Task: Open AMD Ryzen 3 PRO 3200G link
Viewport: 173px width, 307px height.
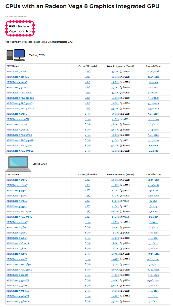Action: [19, 104]
